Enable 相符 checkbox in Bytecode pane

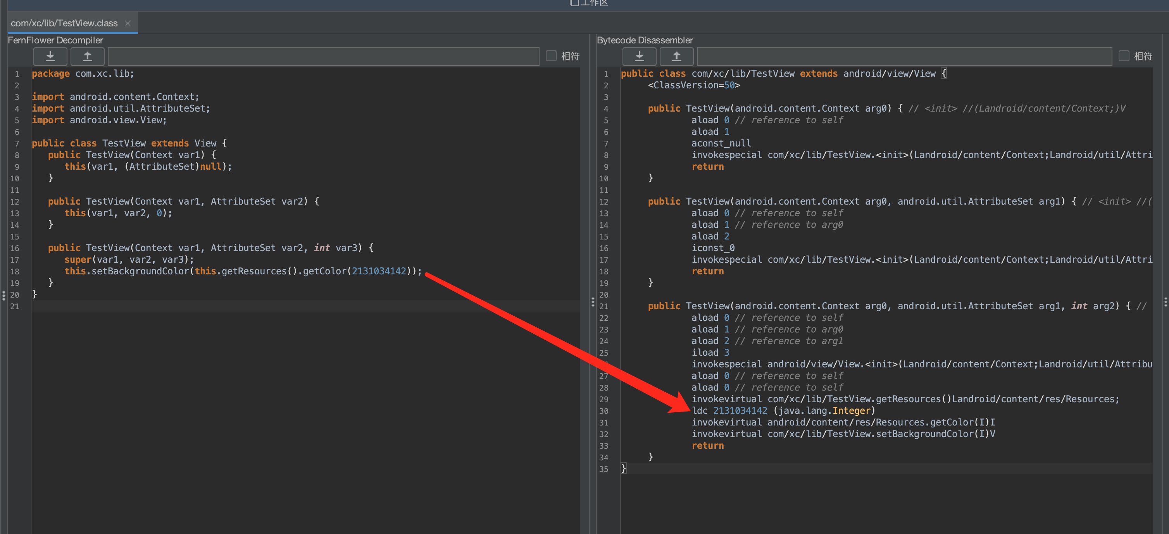(1124, 56)
